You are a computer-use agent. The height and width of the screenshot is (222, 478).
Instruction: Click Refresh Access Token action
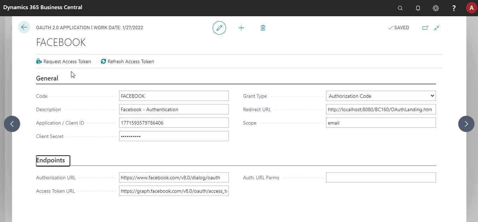128,61
